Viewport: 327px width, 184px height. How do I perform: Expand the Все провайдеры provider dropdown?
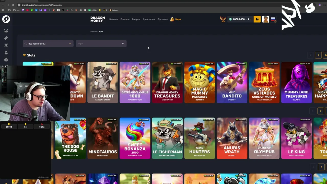(48, 44)
